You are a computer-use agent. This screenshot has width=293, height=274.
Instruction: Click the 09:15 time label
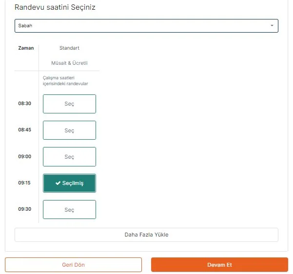click(x=25, y=183)
